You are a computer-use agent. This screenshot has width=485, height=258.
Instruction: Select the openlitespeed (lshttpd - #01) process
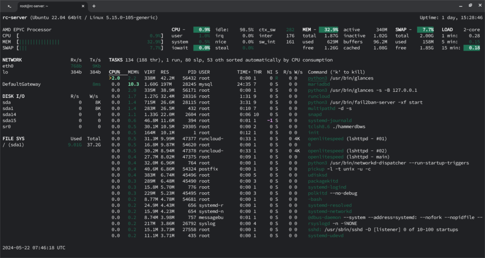coord(347,139)
